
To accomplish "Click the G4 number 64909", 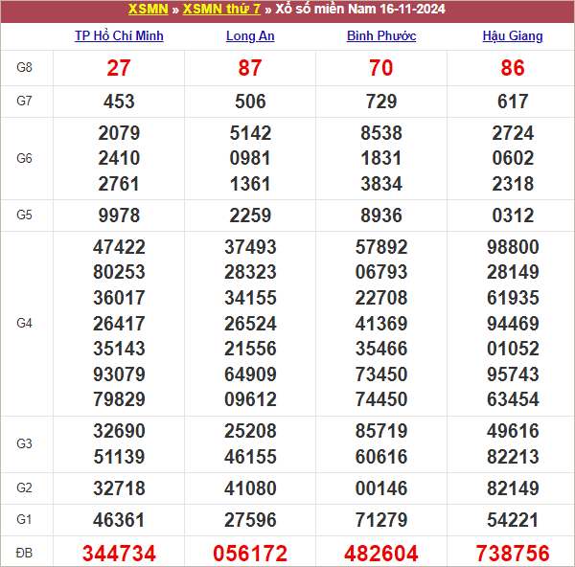I will tap(250, 374).
